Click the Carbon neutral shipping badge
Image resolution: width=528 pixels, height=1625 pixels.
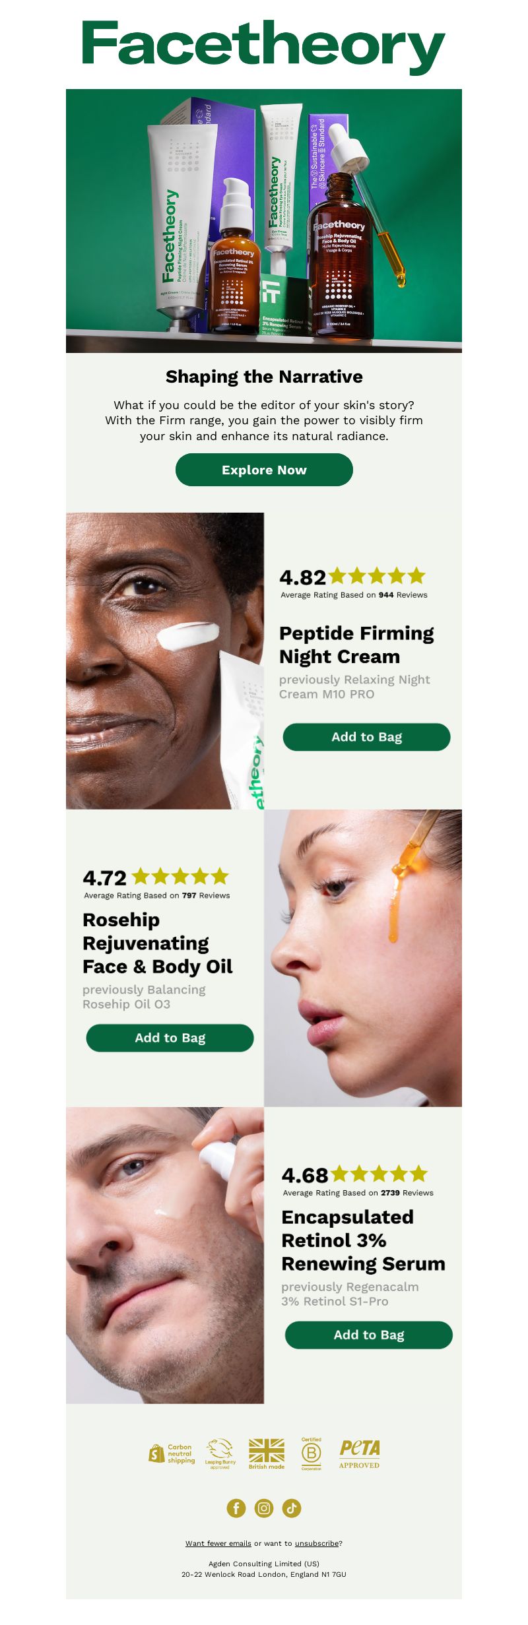tap(172, 1453)
